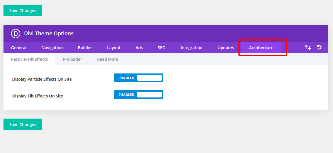Open the Updates tab

point(226,48)
